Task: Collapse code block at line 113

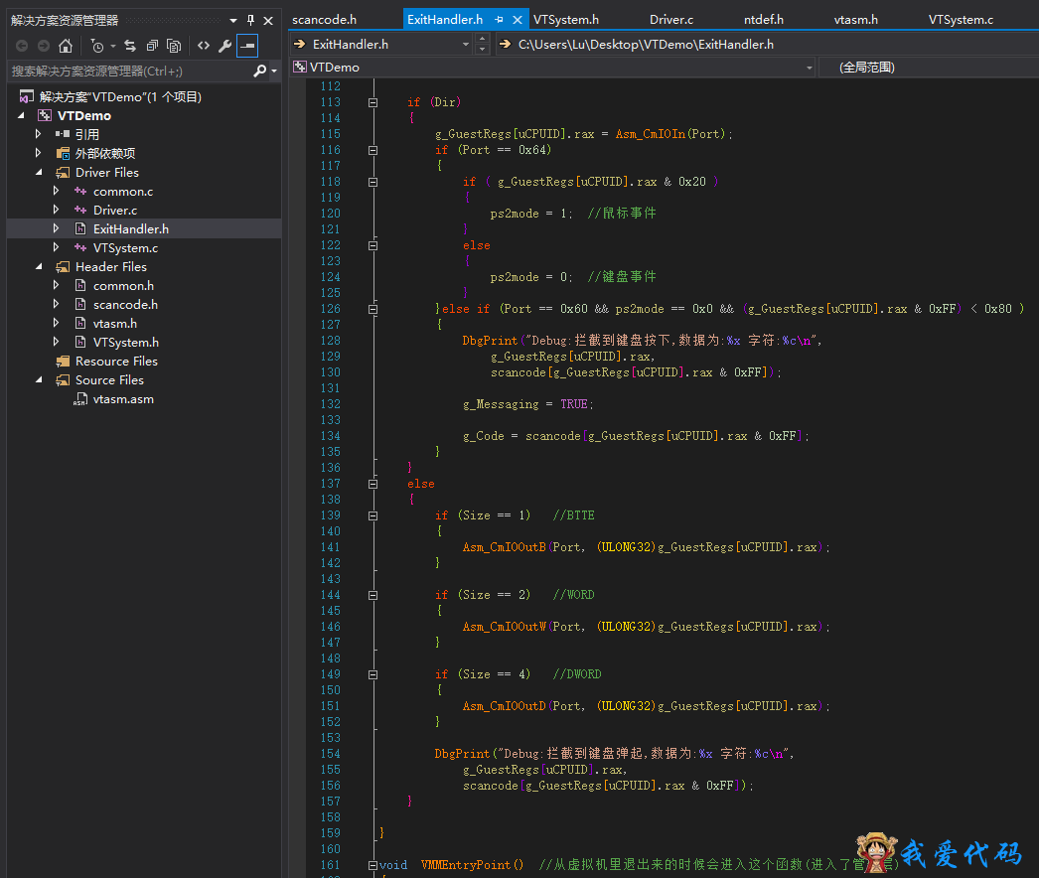Action: pyautogui.click(x=373, y=102)
